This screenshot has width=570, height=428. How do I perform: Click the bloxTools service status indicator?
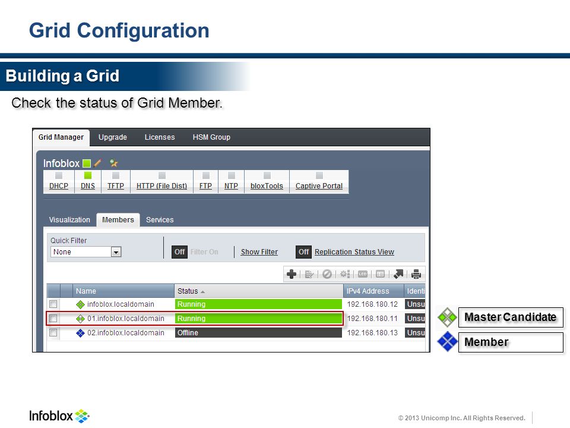pyautogui.click(x=267, y=176)
